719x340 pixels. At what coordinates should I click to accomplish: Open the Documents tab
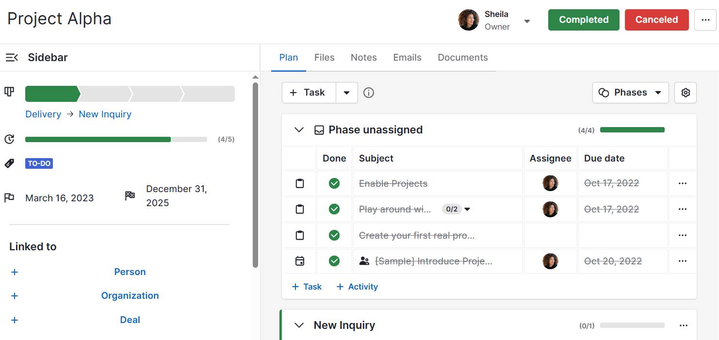tap(462, 57)
